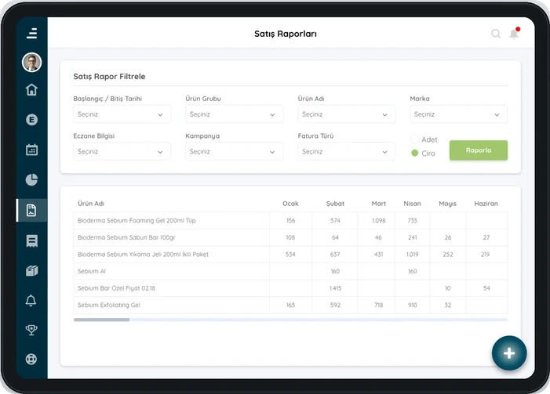Viewport: 550px width, 394px height.
Task: Click the Satış Rapor Filtrele heading
Action: pos(109,76)
